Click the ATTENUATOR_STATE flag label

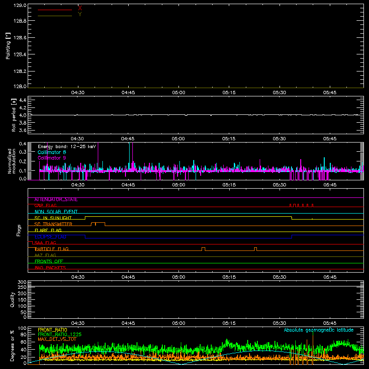(x=56, y=200)
